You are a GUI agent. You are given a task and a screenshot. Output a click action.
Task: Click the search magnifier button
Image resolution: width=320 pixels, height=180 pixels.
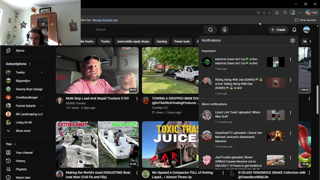coord(210,30)
